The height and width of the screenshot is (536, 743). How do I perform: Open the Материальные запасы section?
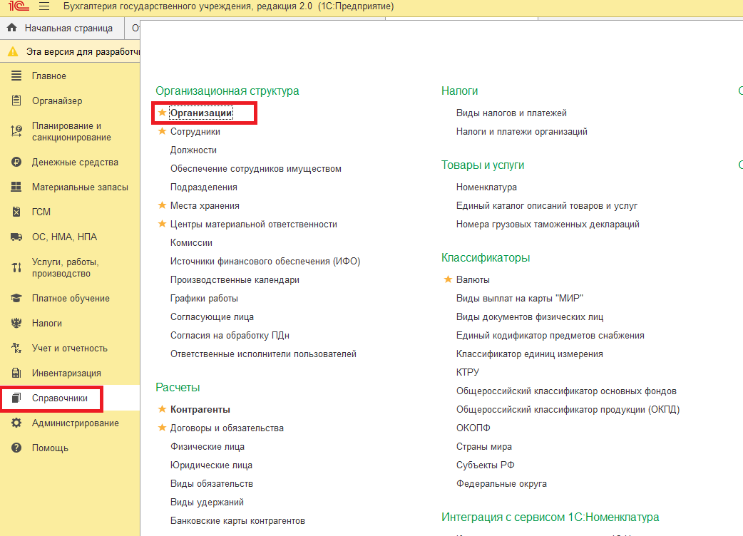[80, 187]
